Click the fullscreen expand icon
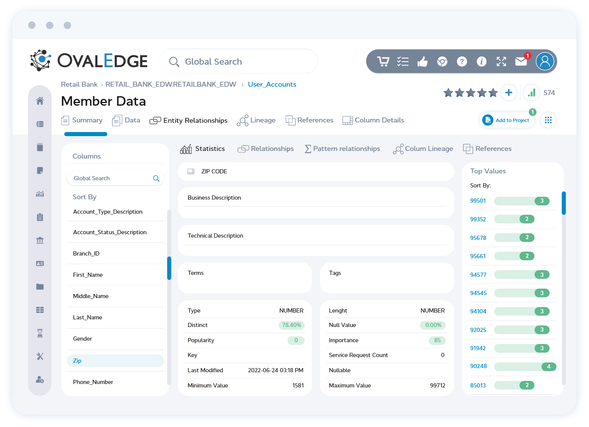 (x=501, y=61)
